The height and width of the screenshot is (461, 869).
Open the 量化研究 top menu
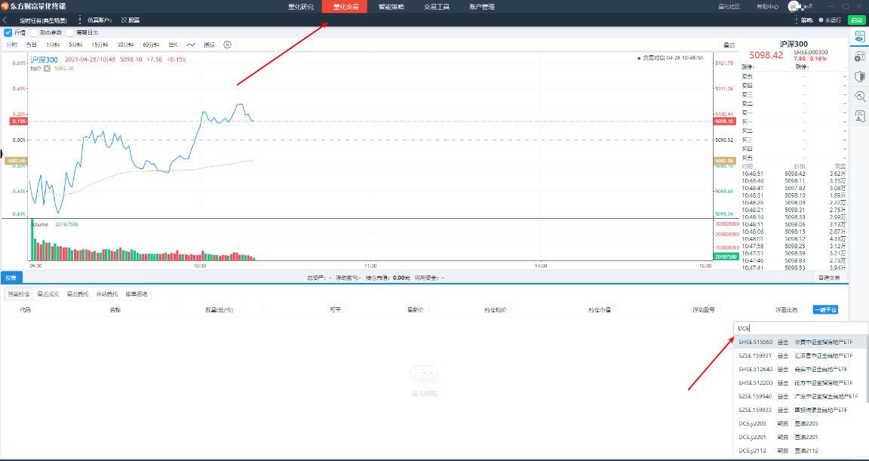pyautogui.click(x=300, y=7)
